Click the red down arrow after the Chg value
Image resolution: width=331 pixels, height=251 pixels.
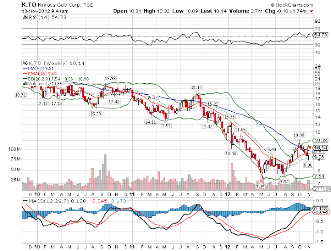pos(311,11)
